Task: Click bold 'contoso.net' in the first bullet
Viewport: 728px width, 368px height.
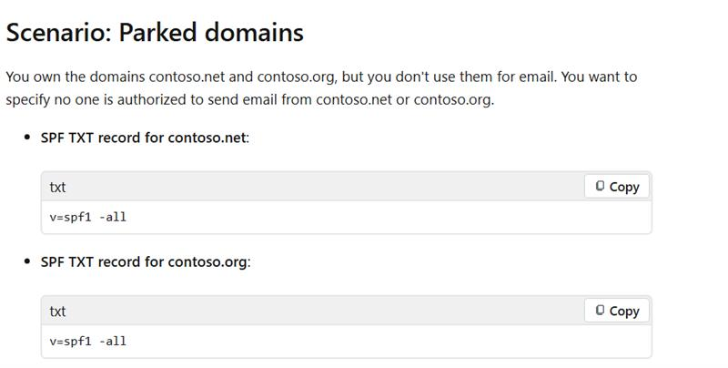Action: pyautogui.click(x=207, y=138)
